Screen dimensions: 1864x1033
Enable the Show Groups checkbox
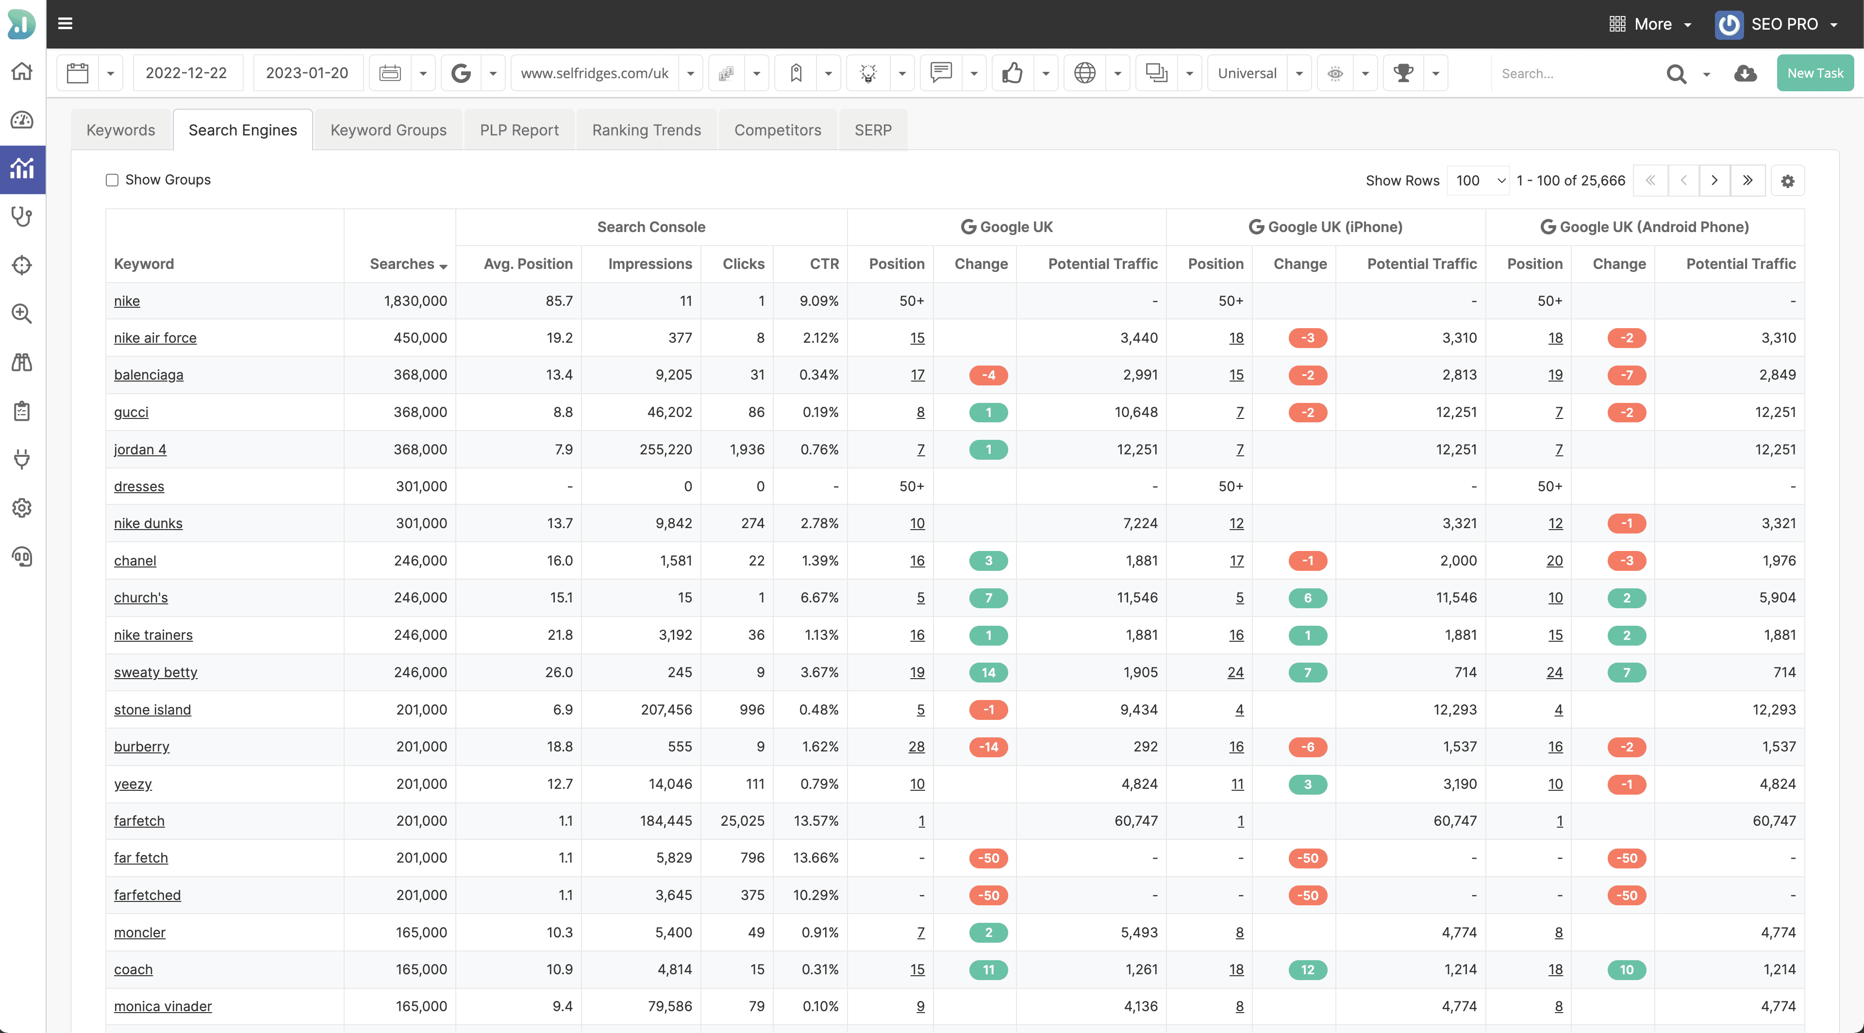[112, 180]
